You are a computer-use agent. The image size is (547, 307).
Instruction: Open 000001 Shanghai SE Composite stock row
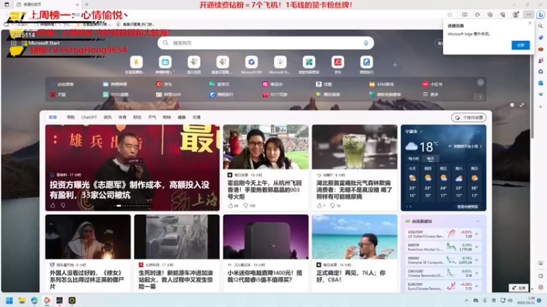pyautogui.click(x=443, y=260)
